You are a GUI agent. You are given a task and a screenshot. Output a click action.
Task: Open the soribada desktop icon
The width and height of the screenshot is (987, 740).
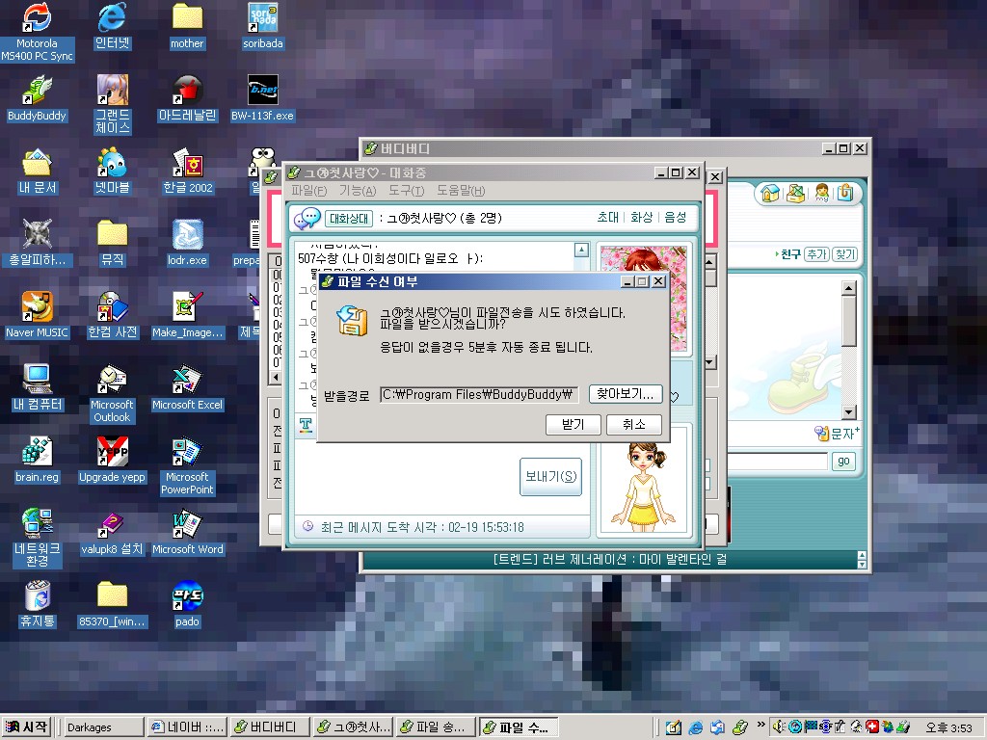coord(262,18)
